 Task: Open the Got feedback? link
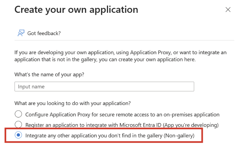click(44, 33)
